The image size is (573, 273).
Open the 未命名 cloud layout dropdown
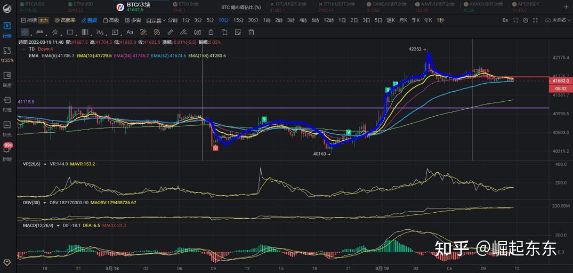(x=558, y=20)
